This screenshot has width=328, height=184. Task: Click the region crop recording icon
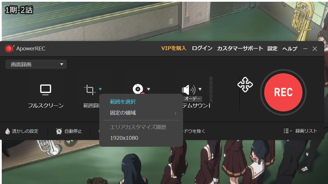90,90
